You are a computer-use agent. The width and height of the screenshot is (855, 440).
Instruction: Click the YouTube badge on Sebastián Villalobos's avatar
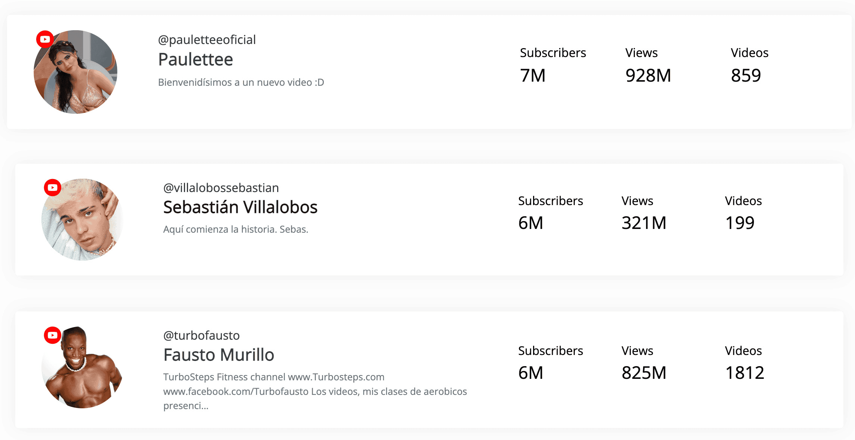coord(53,188)
